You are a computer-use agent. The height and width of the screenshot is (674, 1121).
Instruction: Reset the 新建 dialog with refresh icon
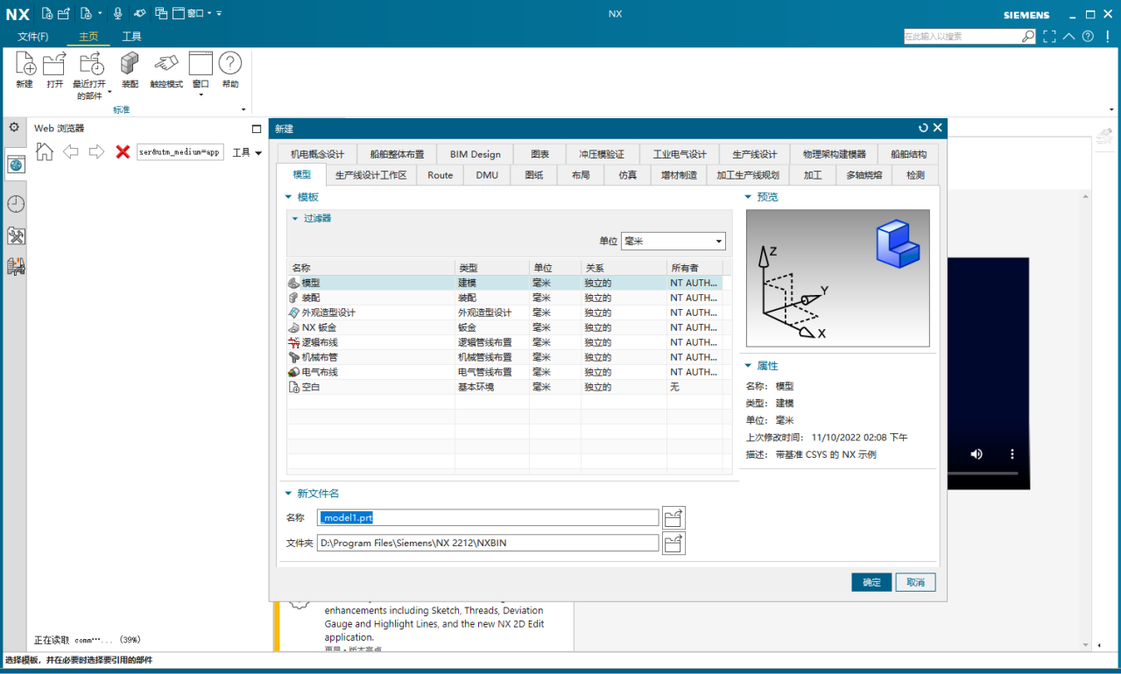click(923, 128)
